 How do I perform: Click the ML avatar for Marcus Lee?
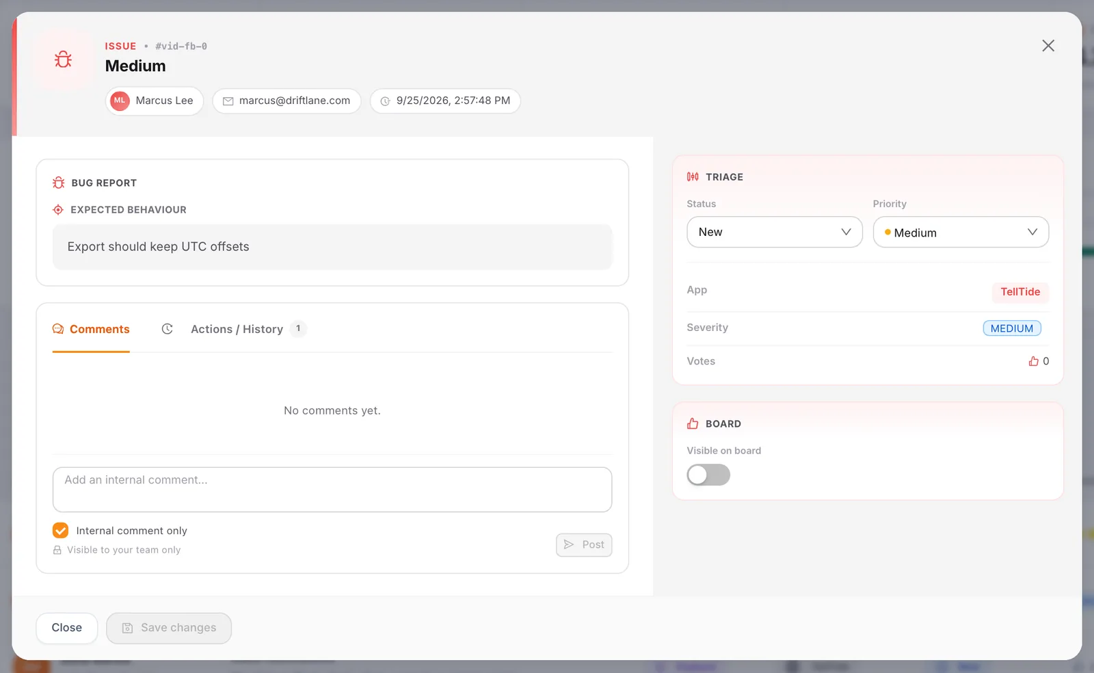[x=120, y=101]
